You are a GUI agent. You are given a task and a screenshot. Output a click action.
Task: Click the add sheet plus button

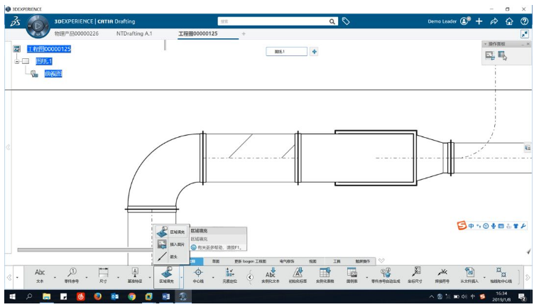(x=314, y=52)
